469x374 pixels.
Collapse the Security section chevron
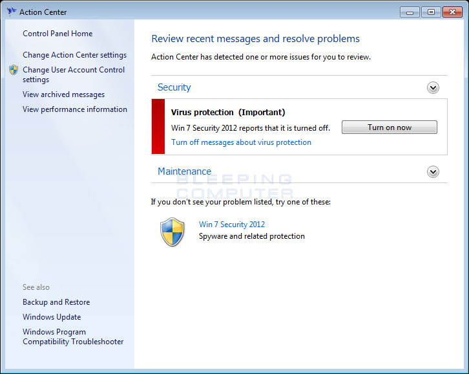pyautogui.click(x=433, y=88)
